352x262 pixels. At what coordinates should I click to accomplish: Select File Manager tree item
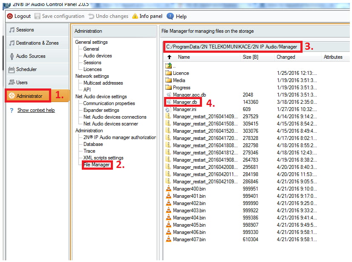[97, 165]
